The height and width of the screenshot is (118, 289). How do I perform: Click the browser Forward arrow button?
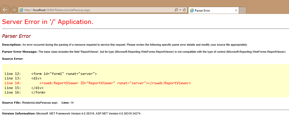pyautogui.click(x=14, y=10)
